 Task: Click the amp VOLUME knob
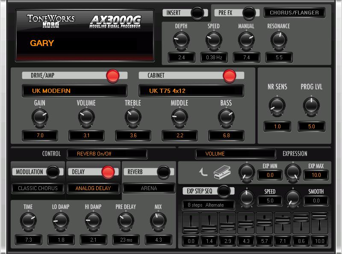point(86,118)
